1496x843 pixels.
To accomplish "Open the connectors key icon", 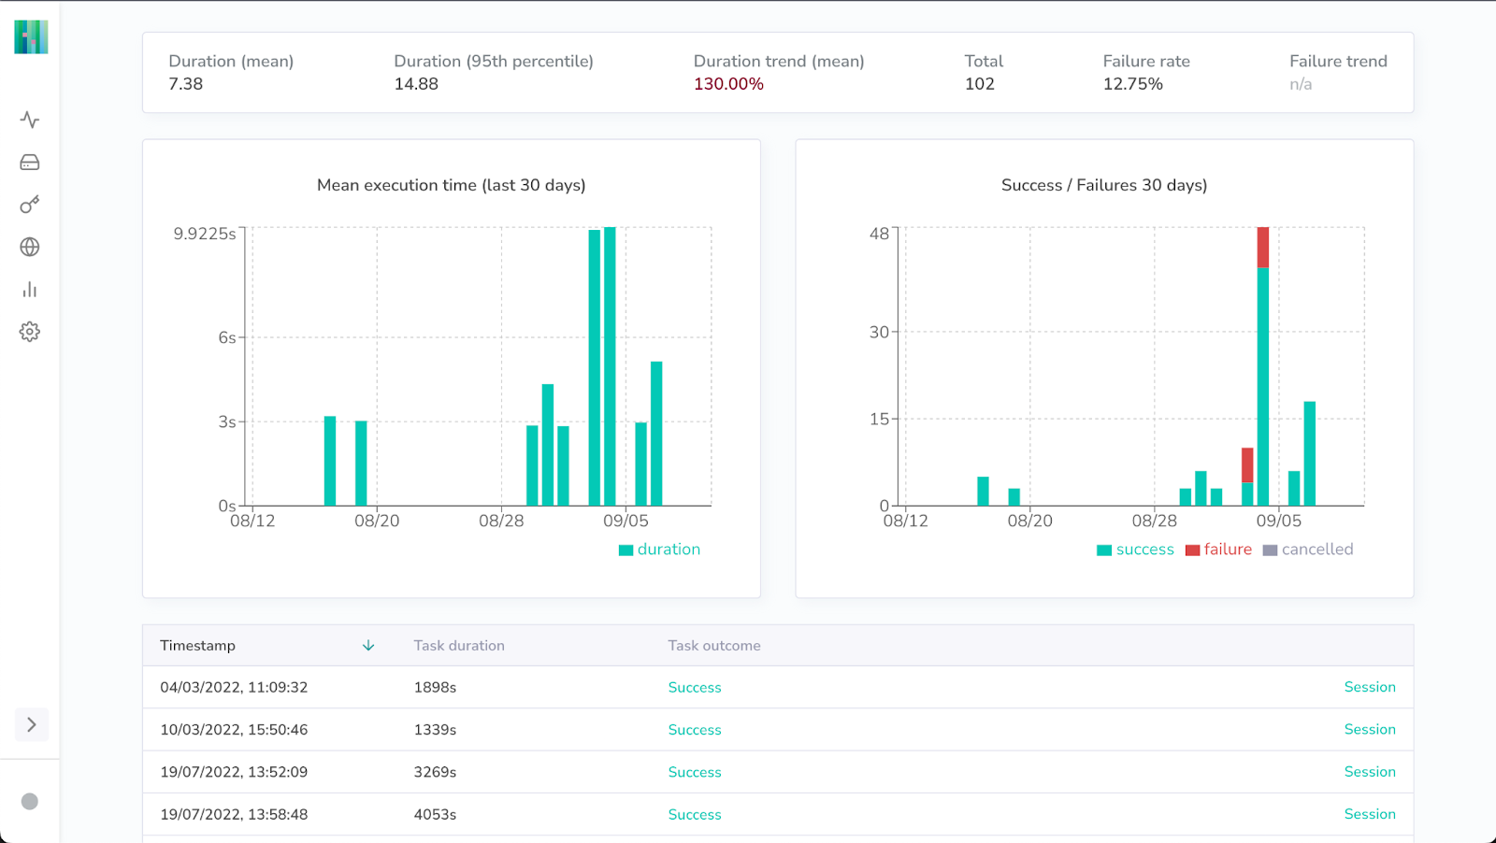I will tap(30, 205).
